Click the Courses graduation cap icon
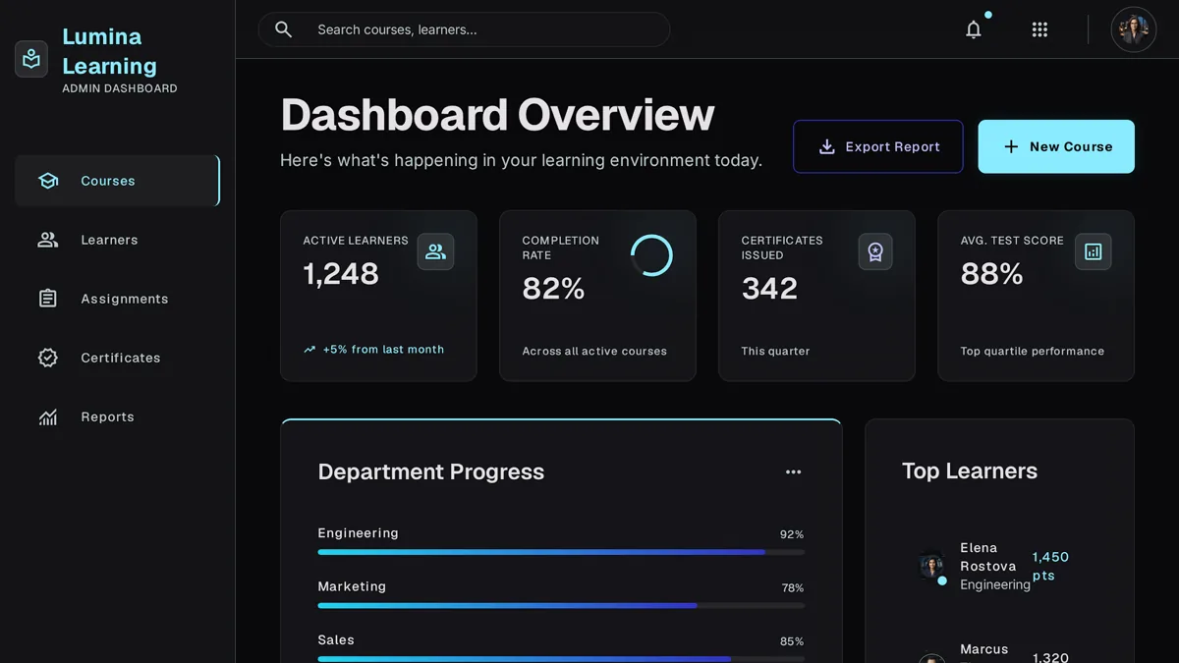This screenshot has width=1179, height=663. pos(48,181)
